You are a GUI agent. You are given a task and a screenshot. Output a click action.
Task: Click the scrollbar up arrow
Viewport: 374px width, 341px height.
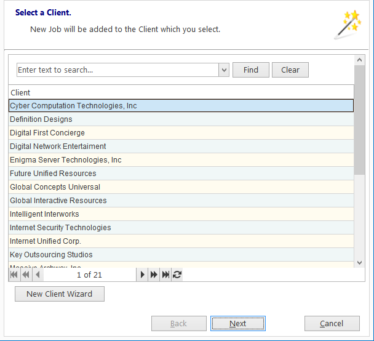coord(360,60)
